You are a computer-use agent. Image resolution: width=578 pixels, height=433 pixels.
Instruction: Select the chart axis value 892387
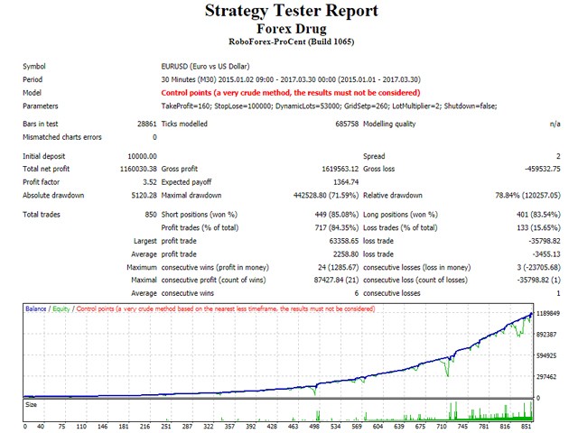(546, 335)
